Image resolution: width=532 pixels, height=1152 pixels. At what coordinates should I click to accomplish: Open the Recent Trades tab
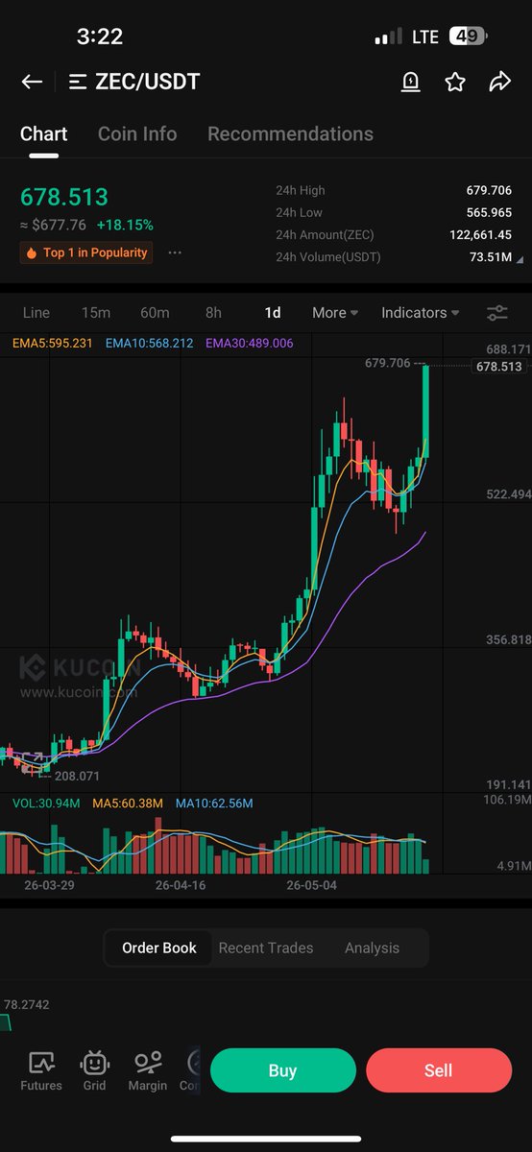click(x=266, y=948)
